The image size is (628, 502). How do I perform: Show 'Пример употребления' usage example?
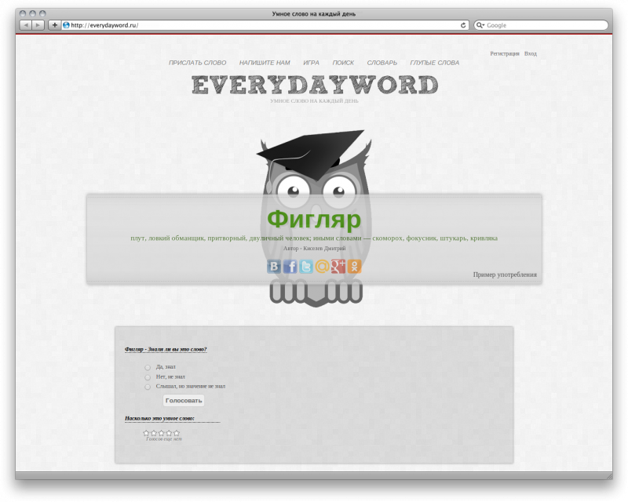tap(505, 275)
